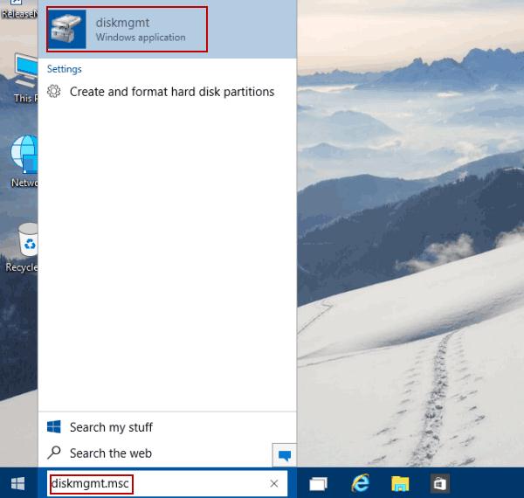The height and width of the screenshot is (498, 524).
Task: Select the Settings category header
Action: 64,69
